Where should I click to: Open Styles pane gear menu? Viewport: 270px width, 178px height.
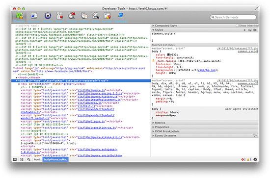pyautogui.click(x=255, y=30)
